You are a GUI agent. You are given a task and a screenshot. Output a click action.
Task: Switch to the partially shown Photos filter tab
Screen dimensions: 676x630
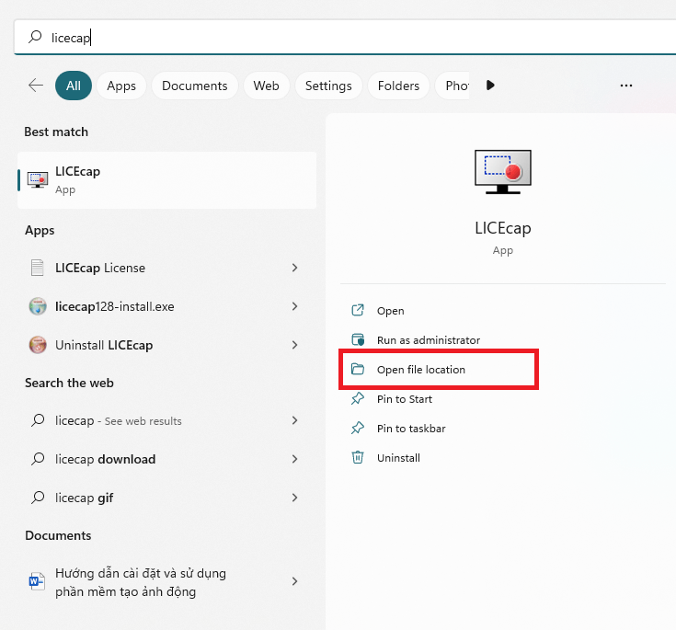(x=453, y=86)
